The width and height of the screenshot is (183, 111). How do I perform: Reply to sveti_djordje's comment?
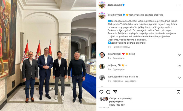131,81
